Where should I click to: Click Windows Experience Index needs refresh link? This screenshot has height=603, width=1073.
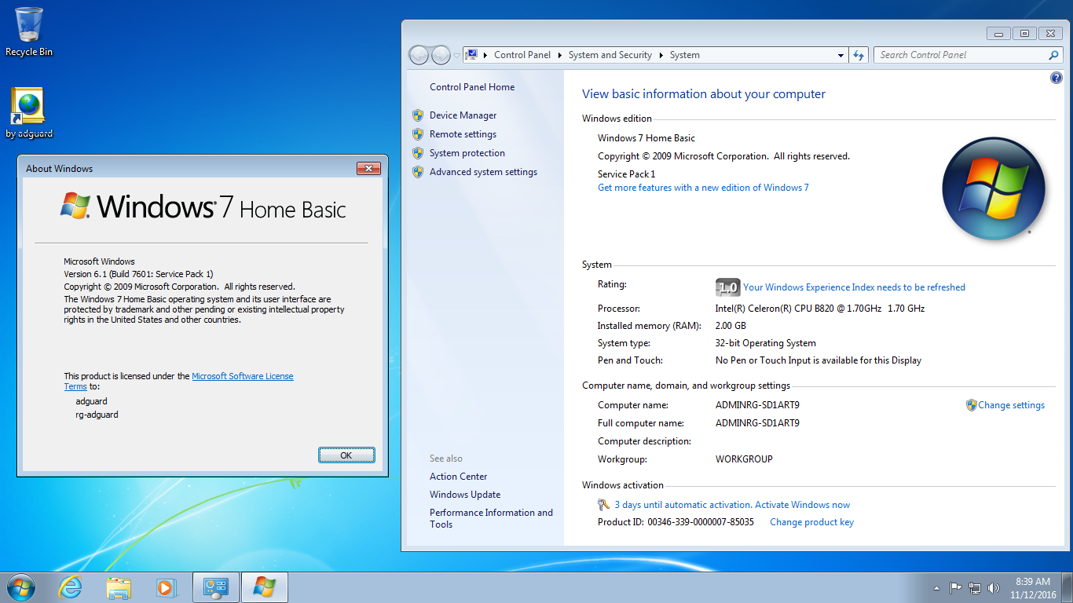(854, 287)
